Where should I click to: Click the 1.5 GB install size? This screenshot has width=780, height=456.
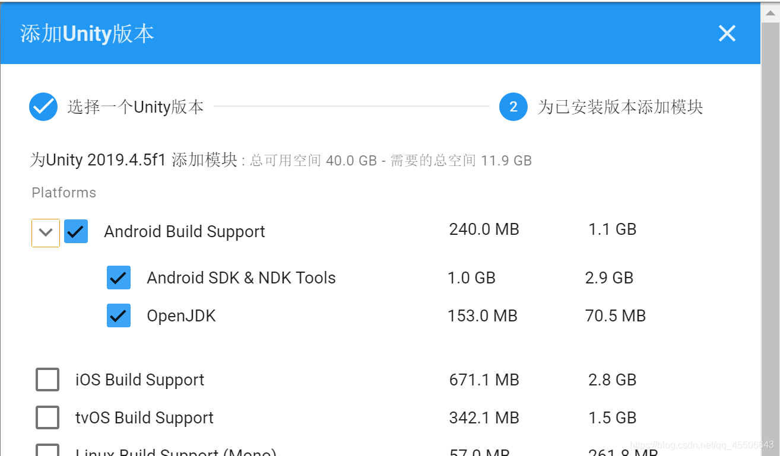[613, 417]
